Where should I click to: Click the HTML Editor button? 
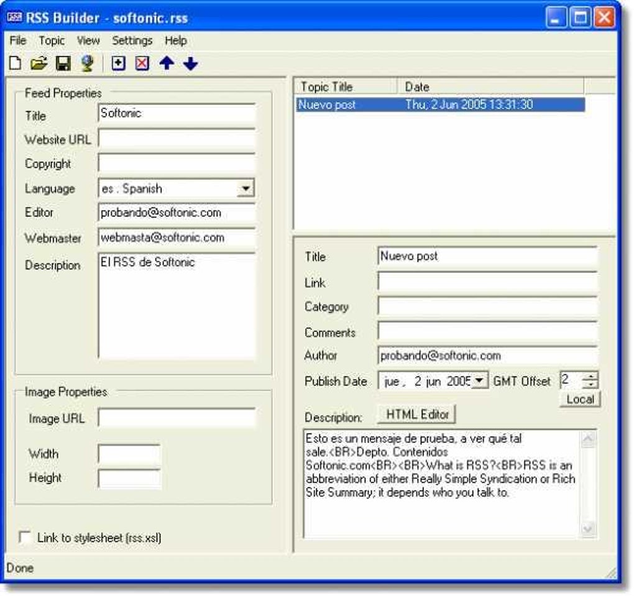tap(417, 415)
